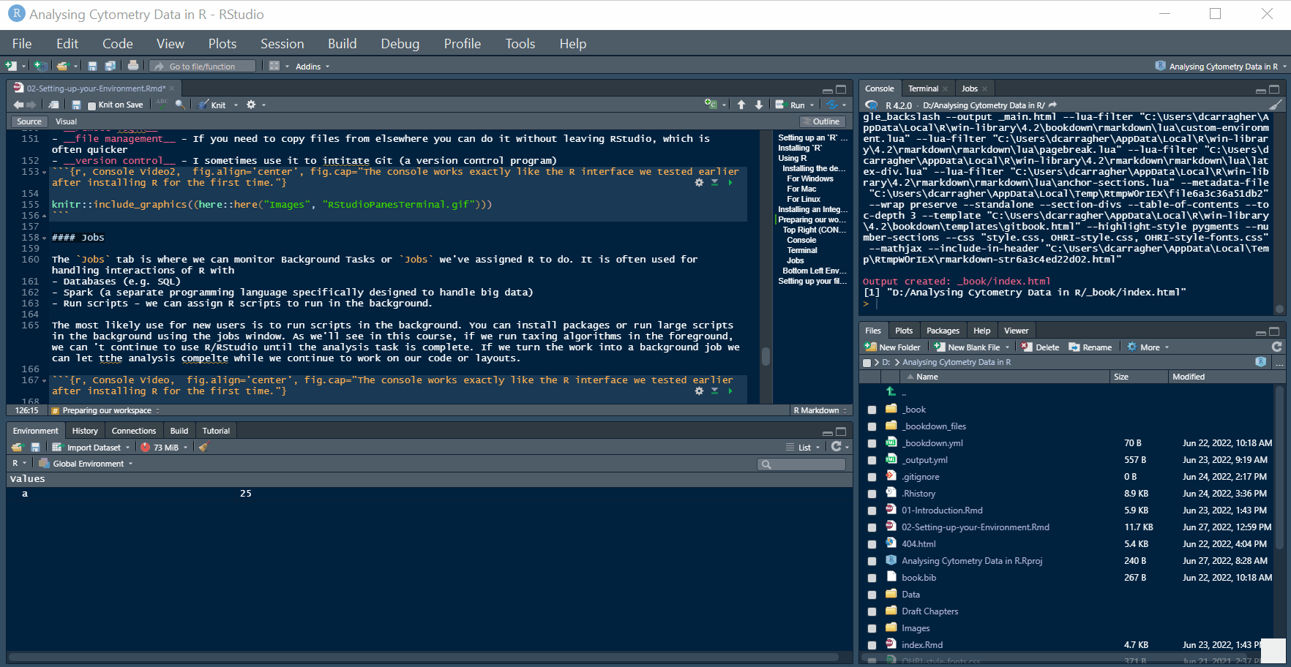Screen dimensions: 1291x667
Task: Click the Publish icon in the editor toolbar
Action: (x=831, y=105)
